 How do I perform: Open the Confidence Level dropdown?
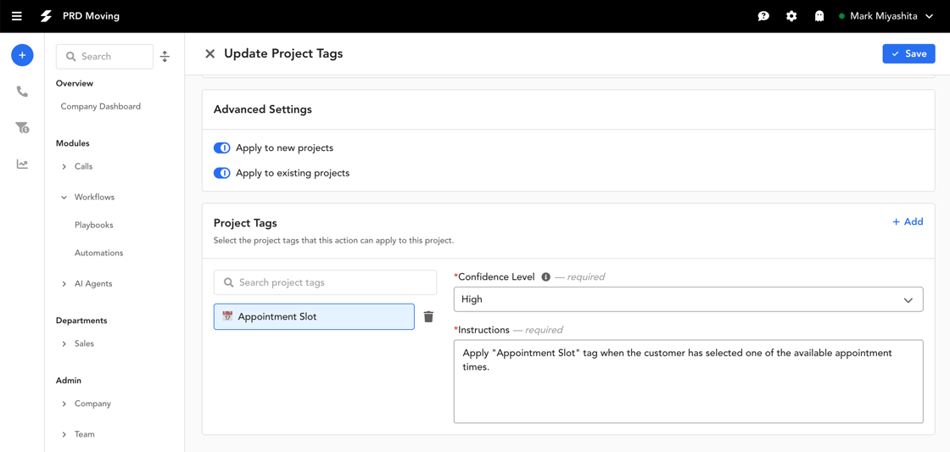pyautogui.click(x=688, y=299)
